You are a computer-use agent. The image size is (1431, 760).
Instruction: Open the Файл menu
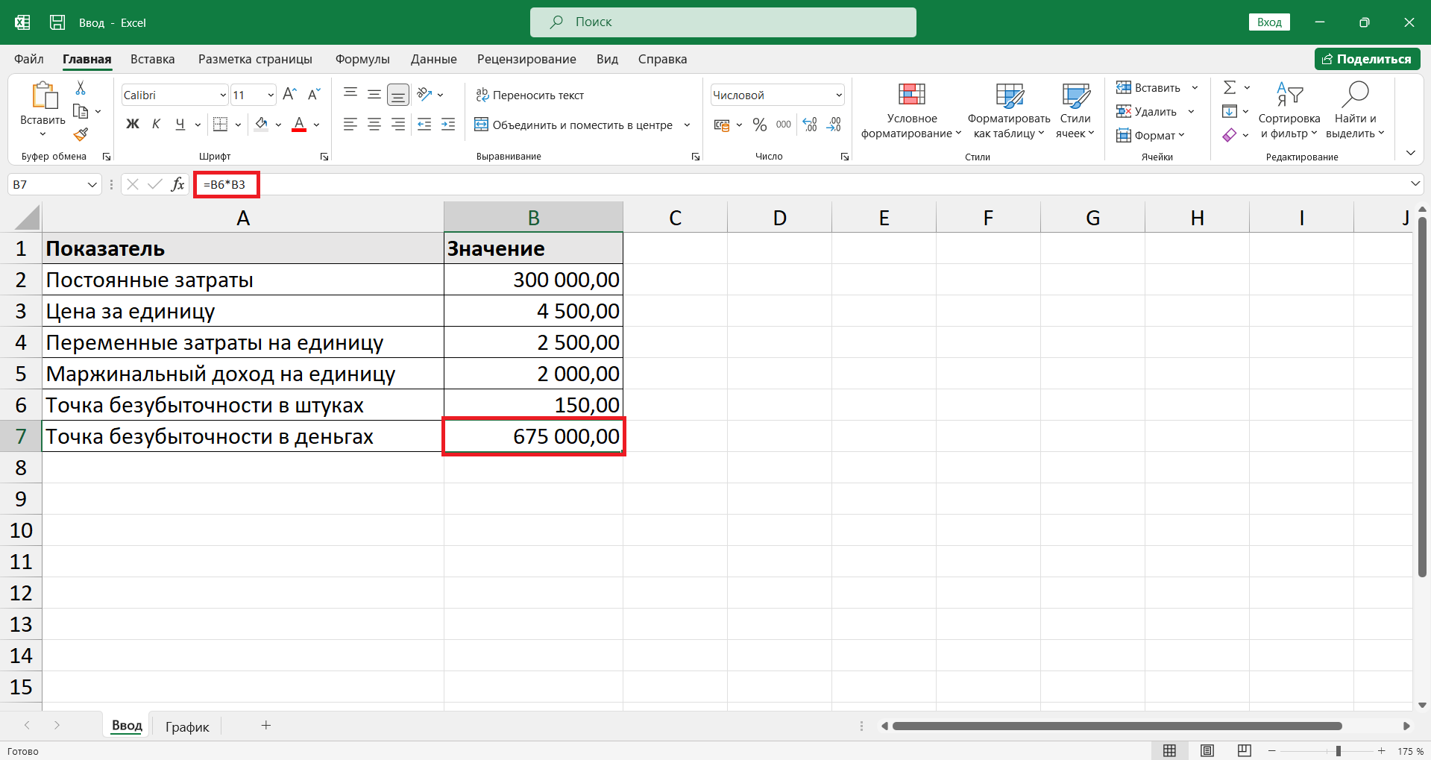coord(29,59)
